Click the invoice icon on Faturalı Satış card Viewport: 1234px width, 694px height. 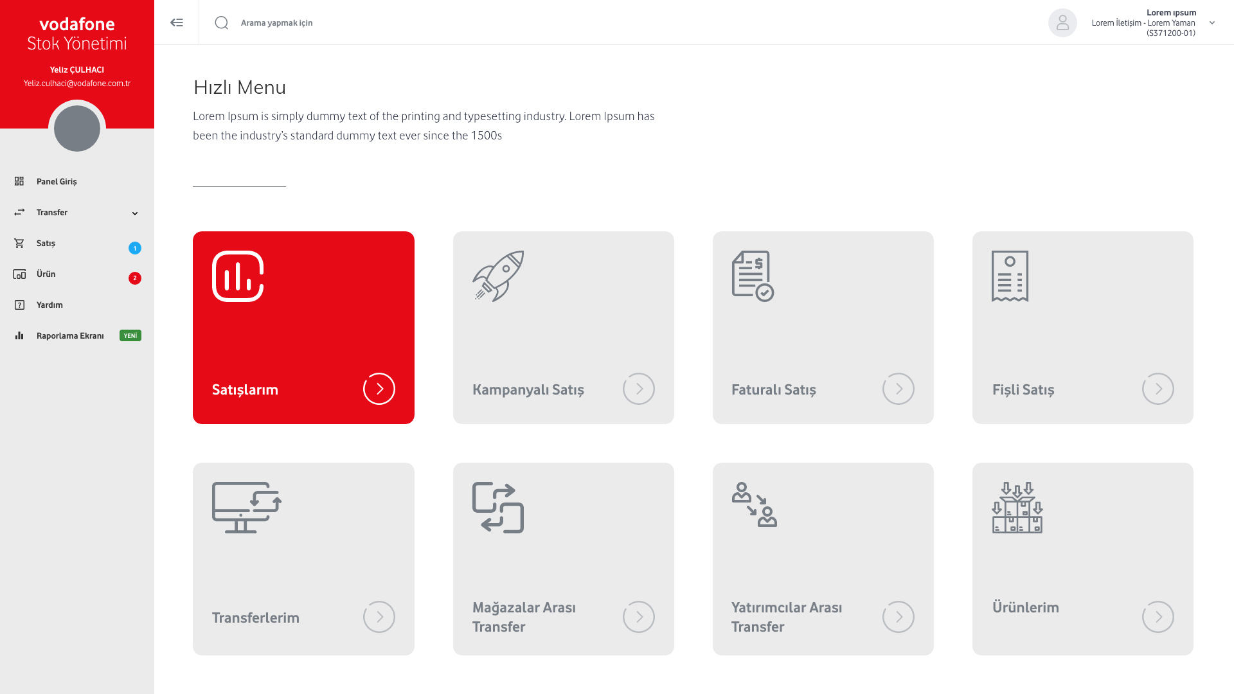point(753,276)
